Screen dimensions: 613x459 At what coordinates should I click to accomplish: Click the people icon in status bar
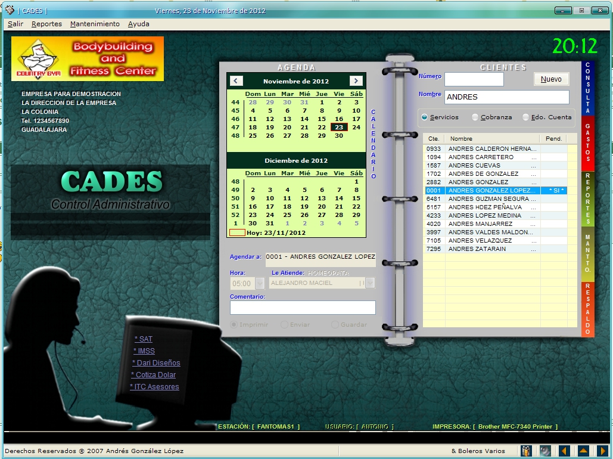(x=526, y=451)
